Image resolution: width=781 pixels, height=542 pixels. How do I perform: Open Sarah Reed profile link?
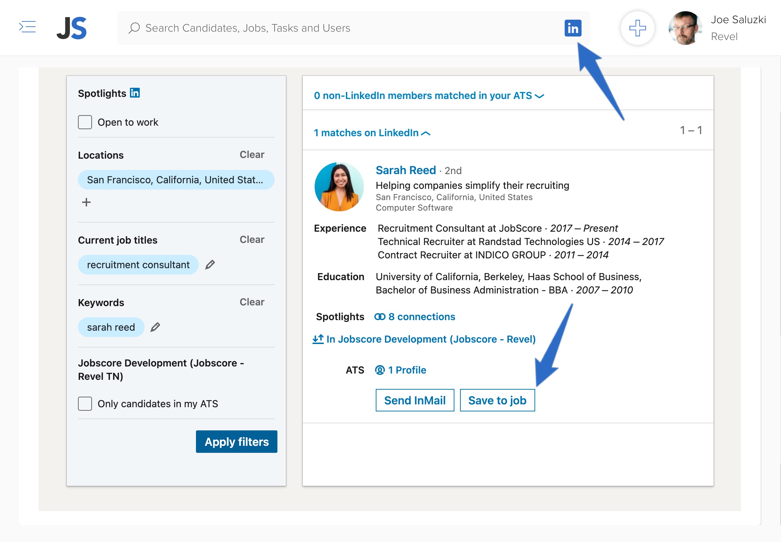[x=406, y=170]
